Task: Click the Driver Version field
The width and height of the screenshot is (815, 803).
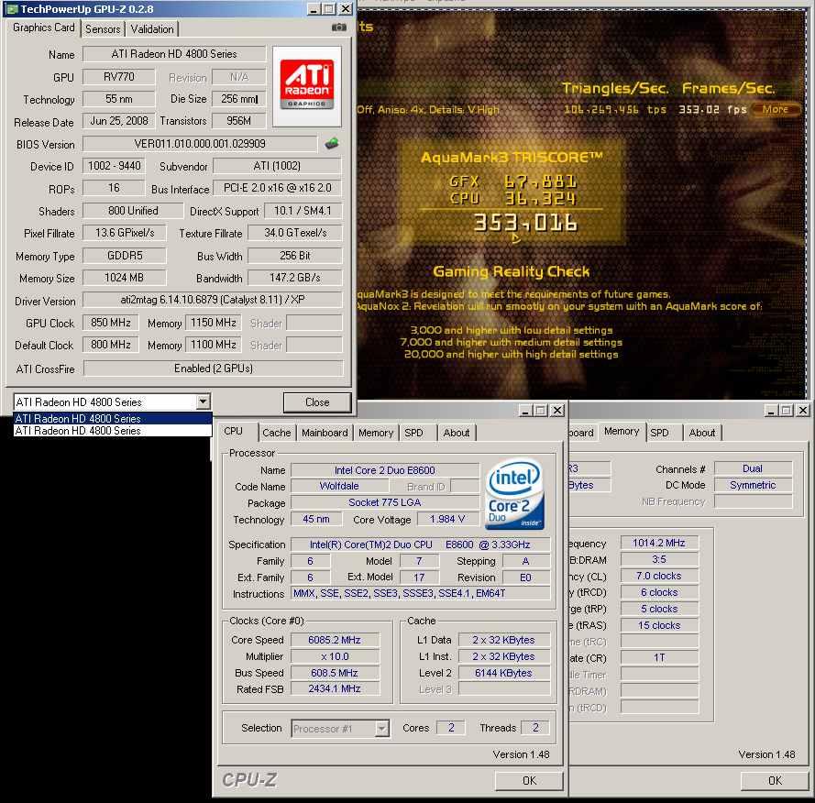Action: (213, 300)
